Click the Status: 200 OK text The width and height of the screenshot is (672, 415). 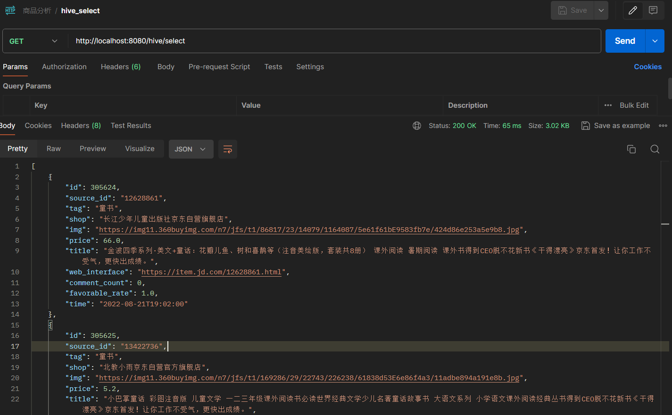click(x=452, y=126)
